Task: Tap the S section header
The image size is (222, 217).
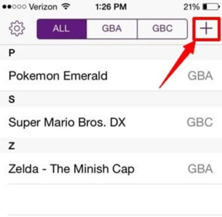Action: 111,99
